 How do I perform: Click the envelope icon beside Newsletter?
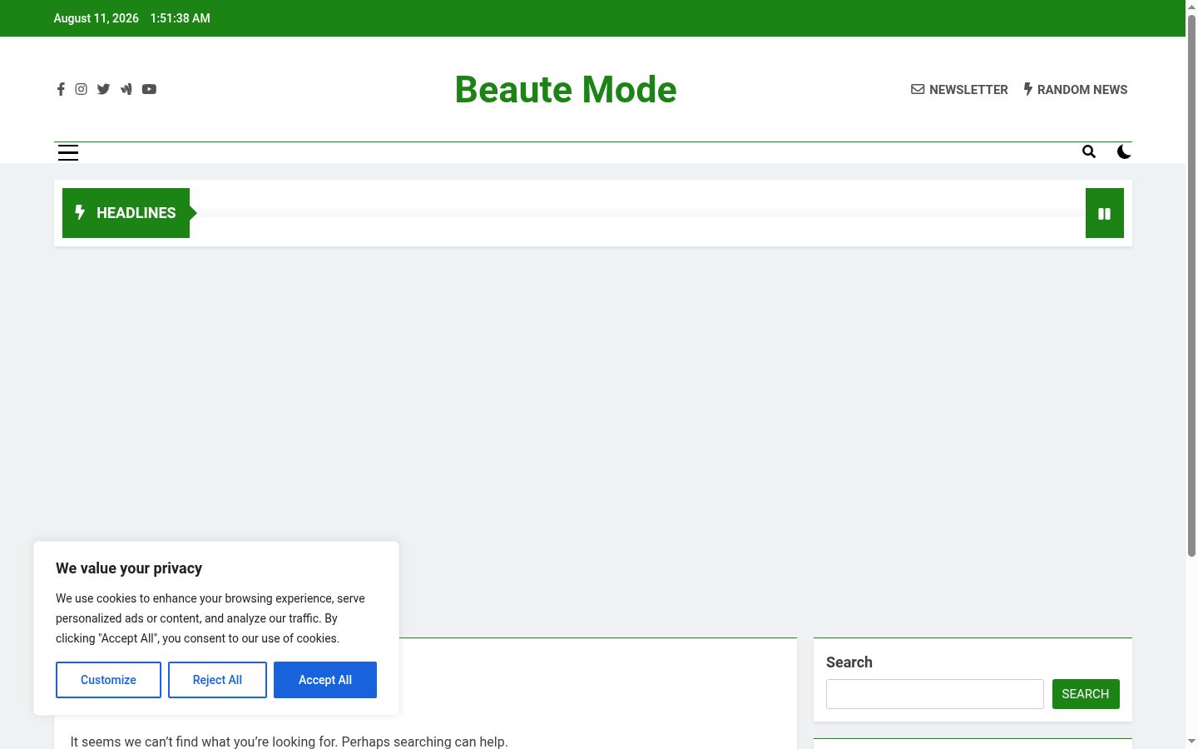point(918,89)
